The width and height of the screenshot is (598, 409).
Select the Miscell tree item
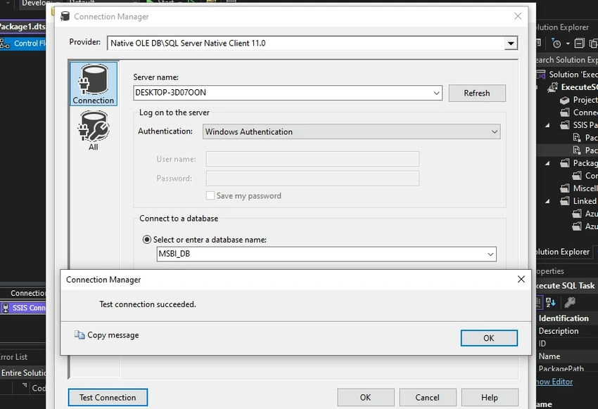(578, 188)
